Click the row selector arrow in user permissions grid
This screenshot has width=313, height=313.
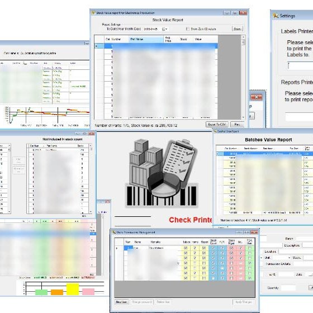117,248
